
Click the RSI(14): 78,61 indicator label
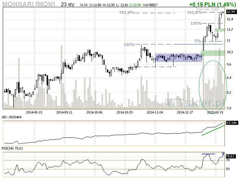click(x=12, y=148)
